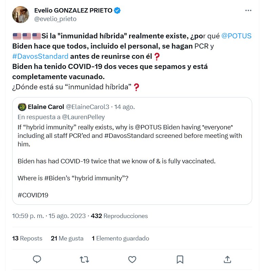This screenshot has width=261, height=271.
Task: Click Elaine Carol's small avatar icon
Action: (x=22, y=107)
